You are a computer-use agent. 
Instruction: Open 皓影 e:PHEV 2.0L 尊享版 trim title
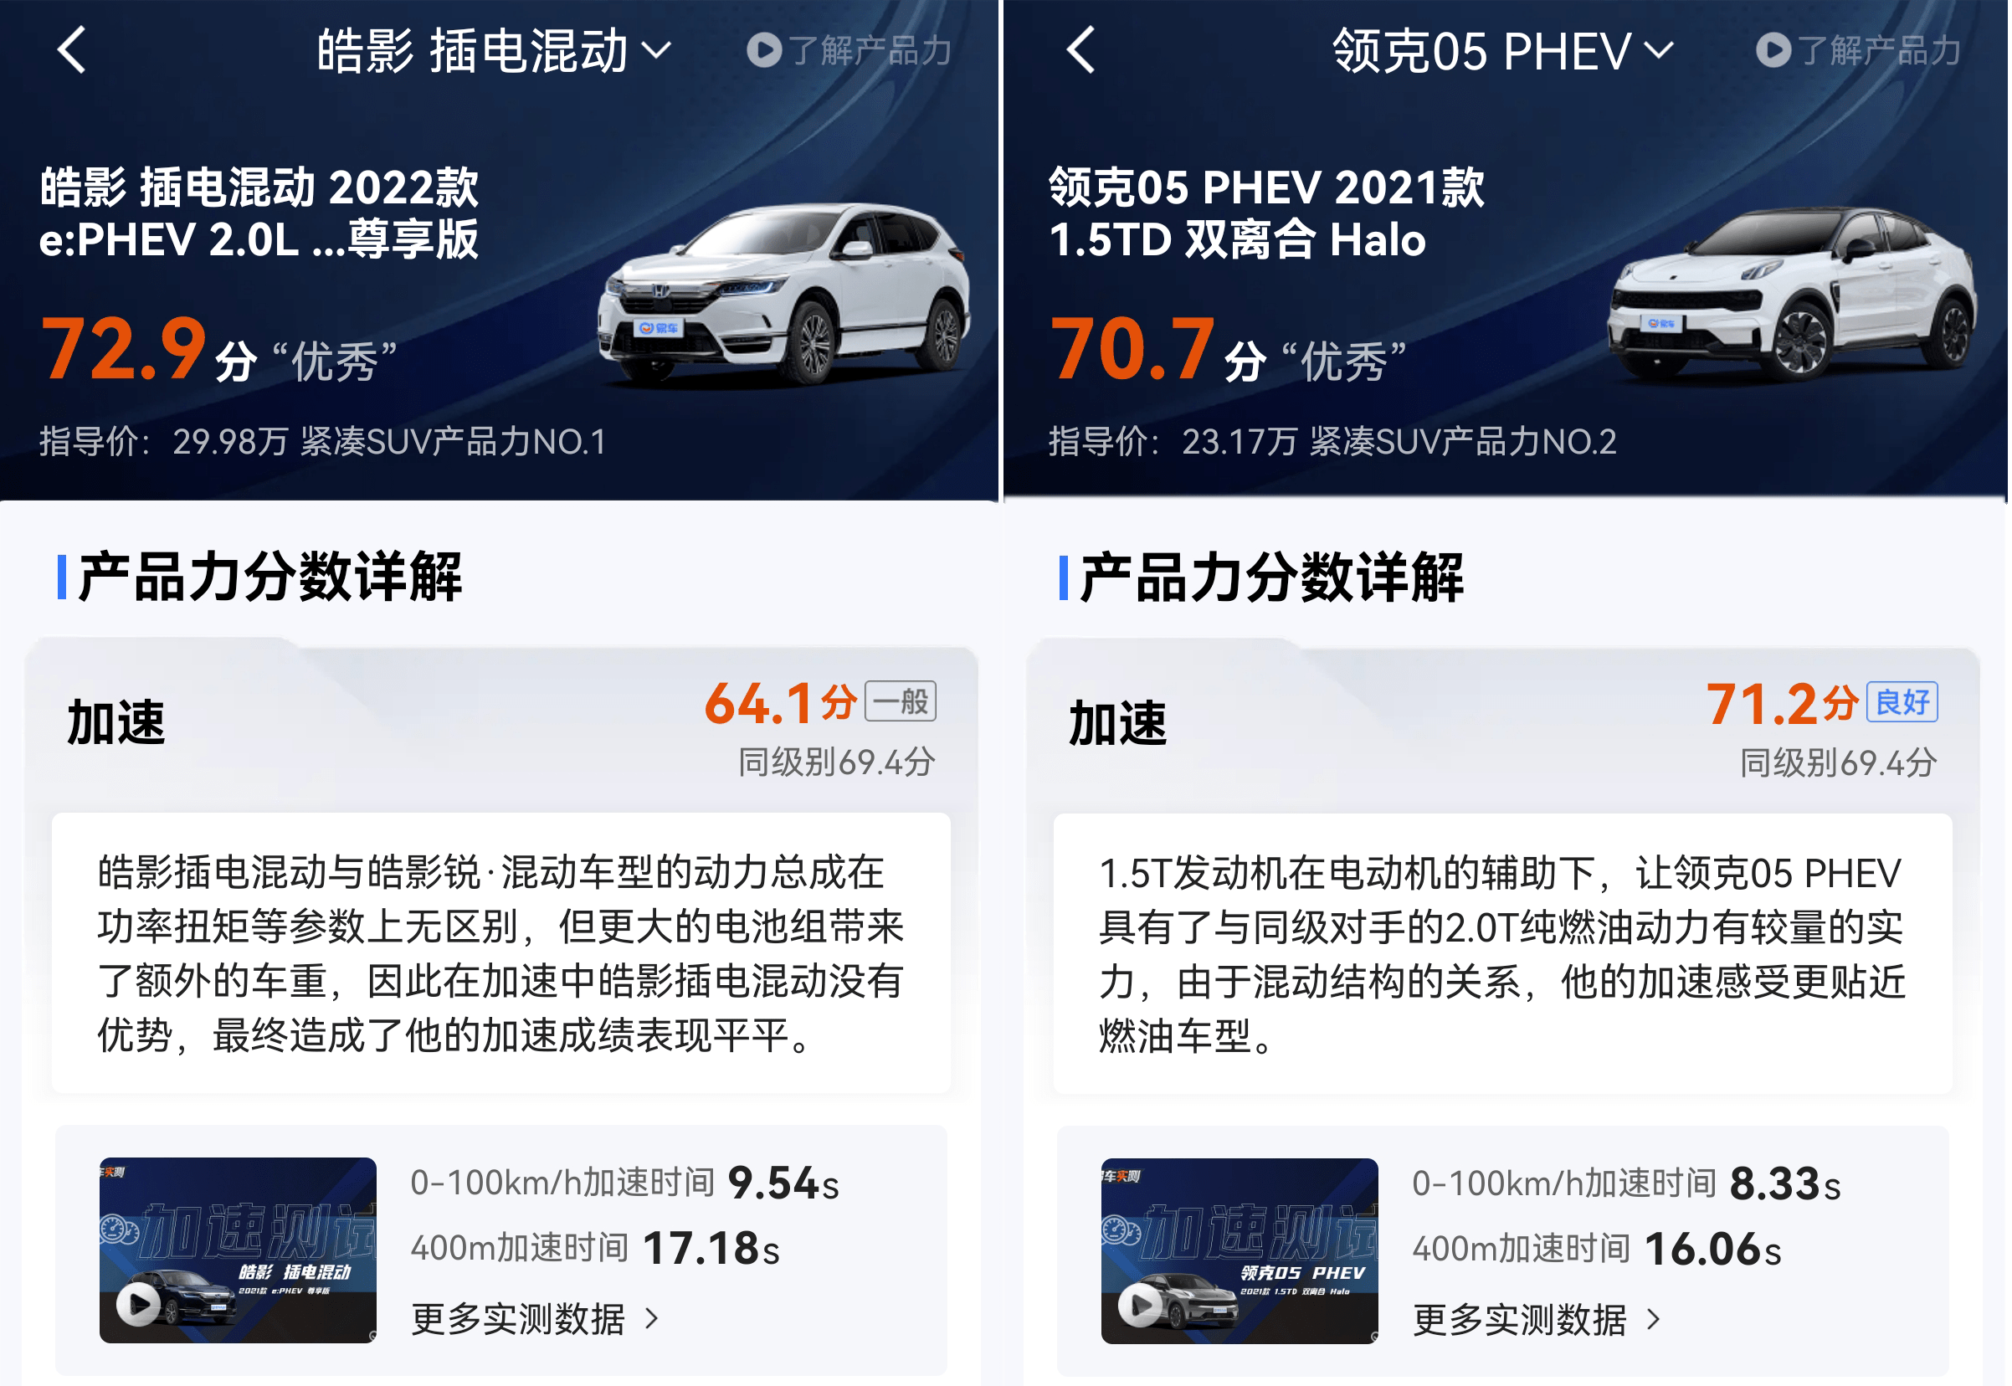[259, 213]
